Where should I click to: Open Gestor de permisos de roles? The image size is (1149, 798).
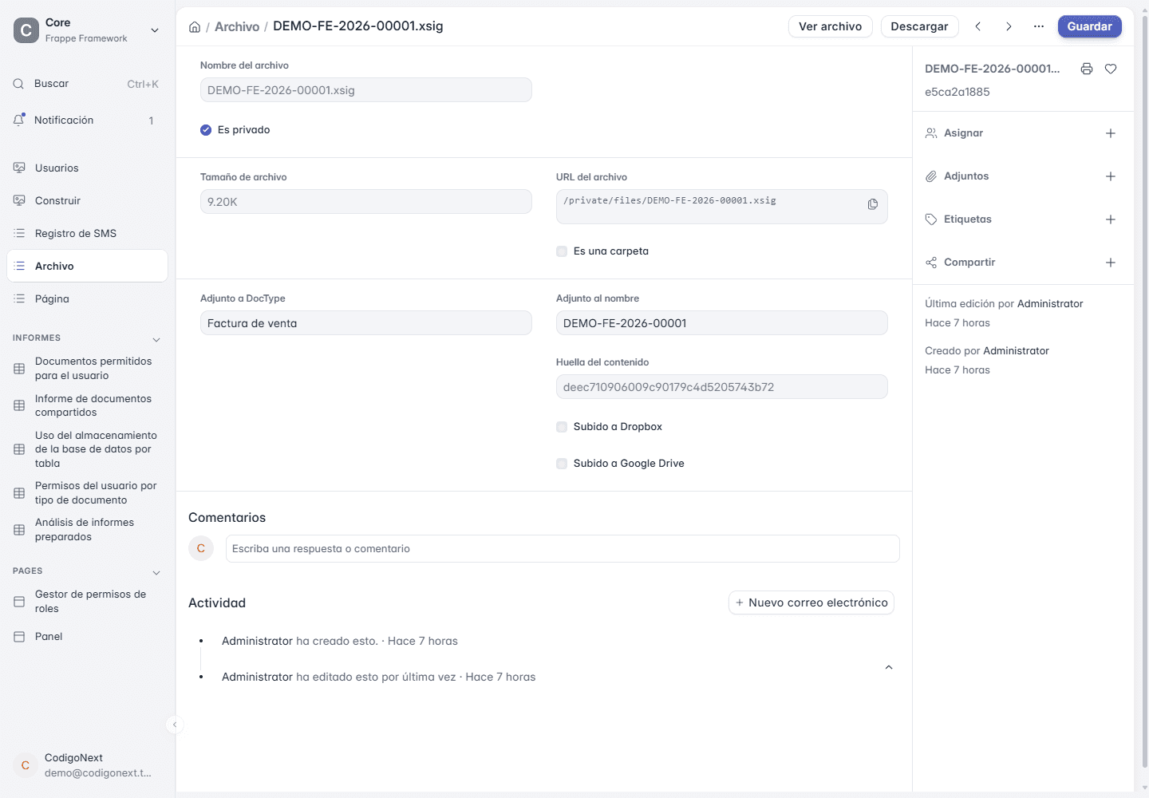[x=87, y=602]
